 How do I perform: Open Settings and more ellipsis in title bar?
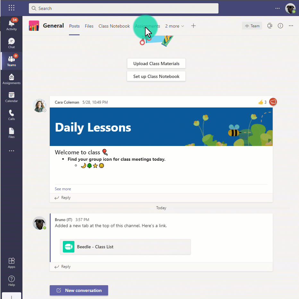[x=278, y=8]
